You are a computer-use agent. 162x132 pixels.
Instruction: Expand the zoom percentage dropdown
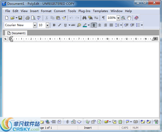coord(118,18)
